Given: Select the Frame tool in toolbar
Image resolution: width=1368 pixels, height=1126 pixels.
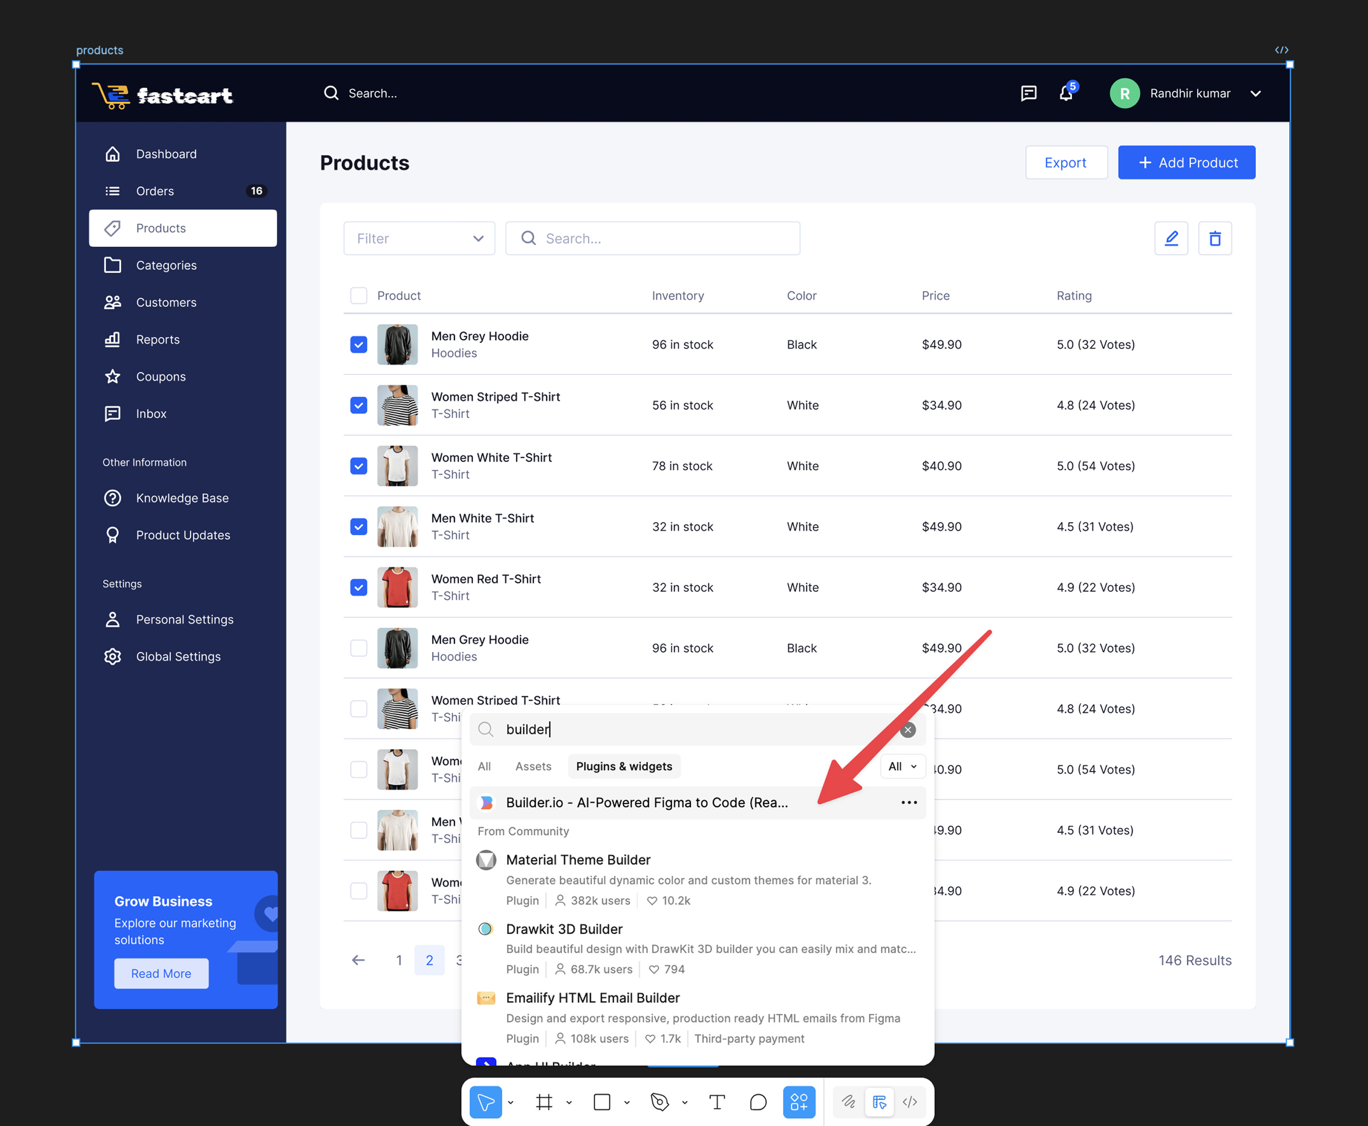Looking at the screenshot, I should click(x=544, y=1102).
